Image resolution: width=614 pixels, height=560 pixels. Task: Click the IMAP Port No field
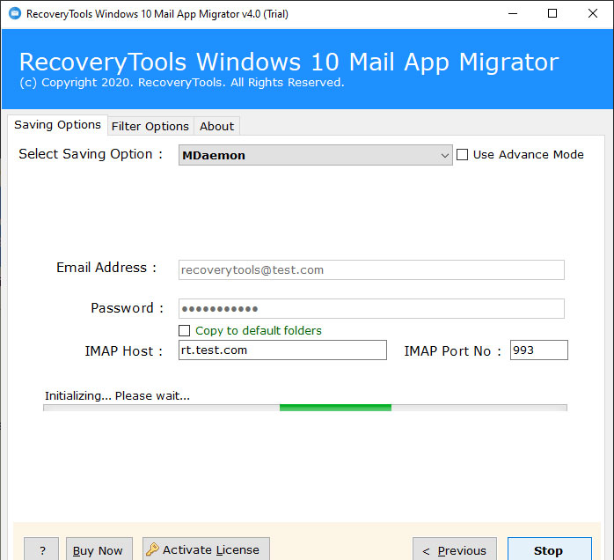539,350
